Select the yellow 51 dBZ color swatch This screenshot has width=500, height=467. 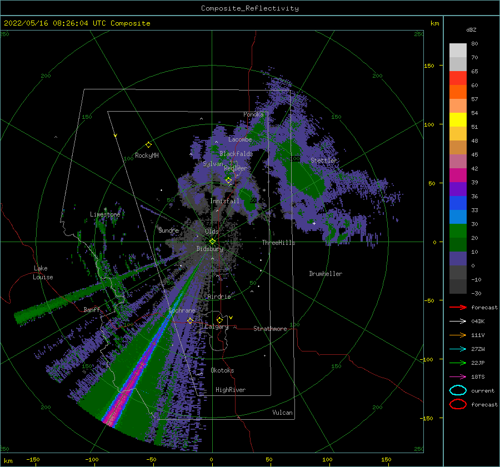click(458, 119)
